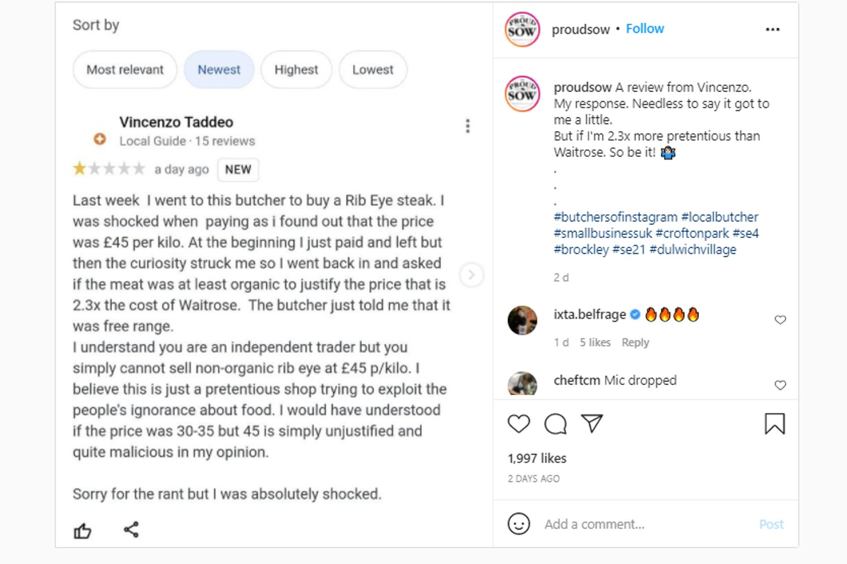Image resolution: width=847 pixels, height=564 pixels.
Task: Open comments with the speech bubble icon
Action: click(555, 424)
